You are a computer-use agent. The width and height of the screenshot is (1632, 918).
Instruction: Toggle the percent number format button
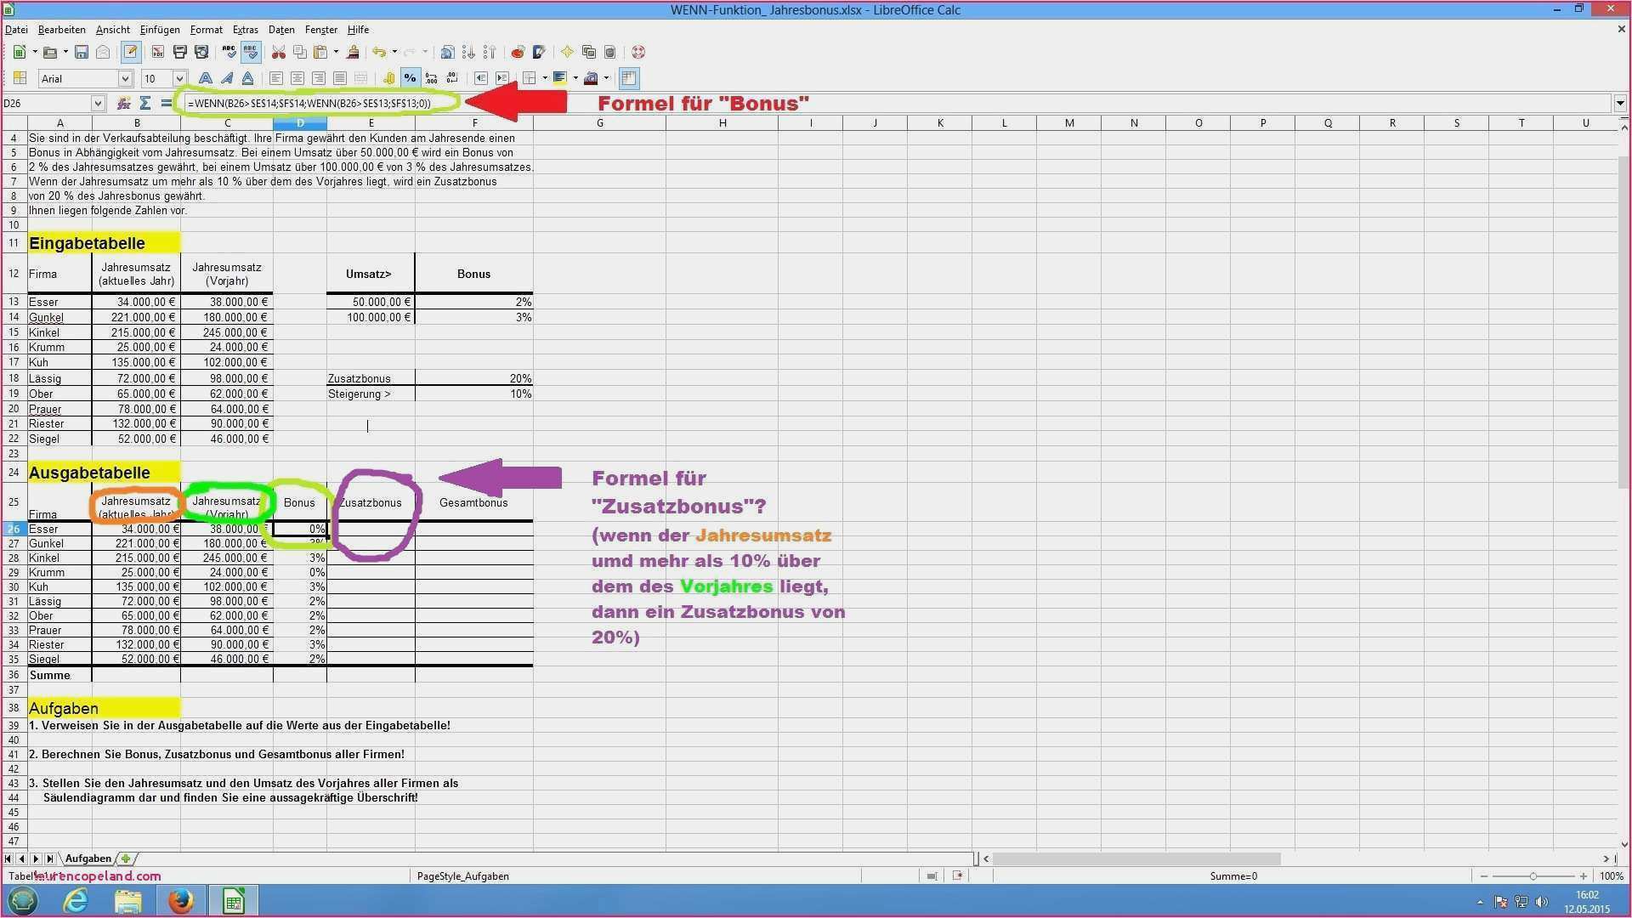(x=411, y=78)
